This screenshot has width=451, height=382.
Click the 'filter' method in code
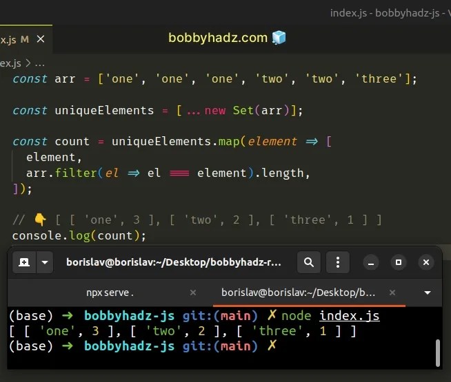pos(76,173)
